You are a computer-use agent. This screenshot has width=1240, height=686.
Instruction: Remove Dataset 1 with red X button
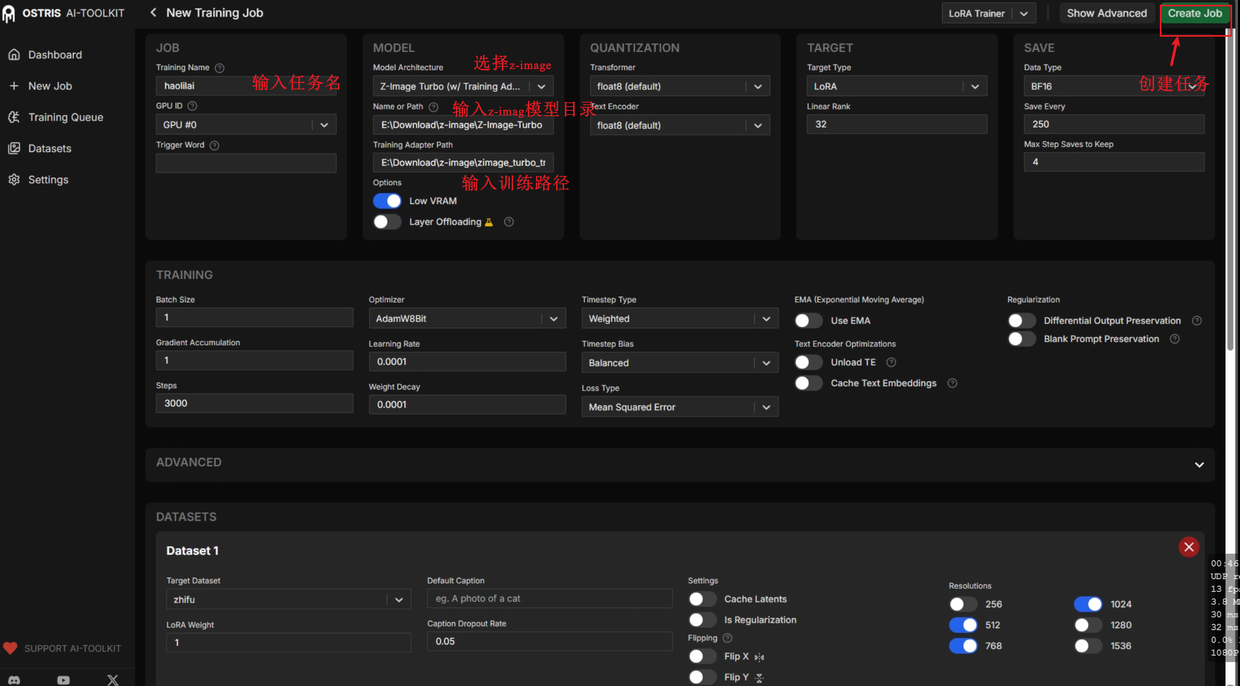pyautogui.click(x=1188, y=547)
